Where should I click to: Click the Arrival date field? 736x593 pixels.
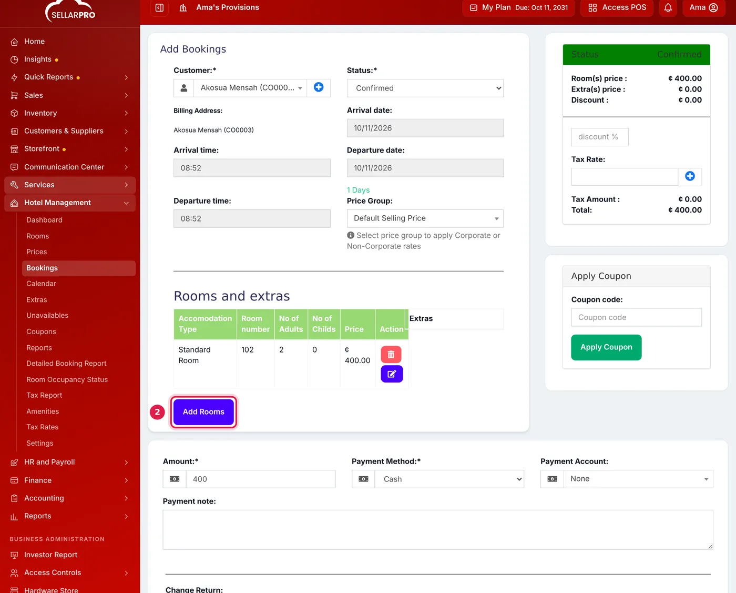pyautogui.click(x=425, y=128)
